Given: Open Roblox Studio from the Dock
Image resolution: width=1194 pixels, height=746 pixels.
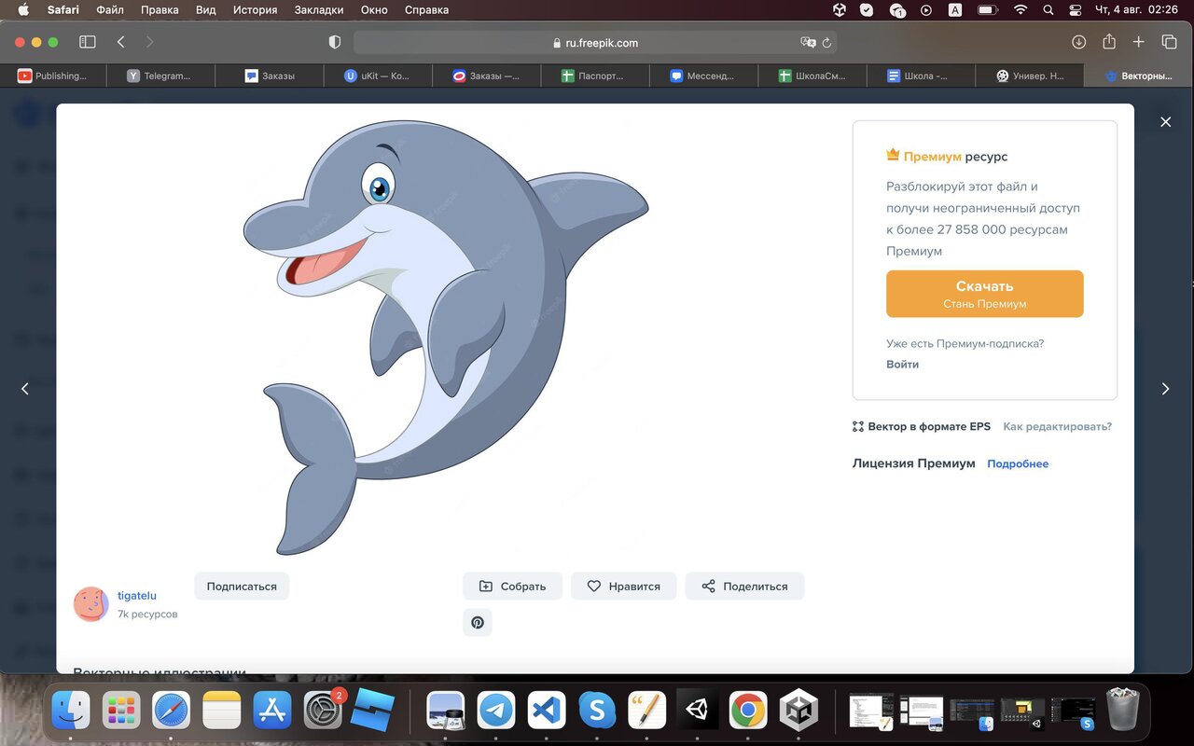Looking at the screenshot, I should click(x=373, y=711).
